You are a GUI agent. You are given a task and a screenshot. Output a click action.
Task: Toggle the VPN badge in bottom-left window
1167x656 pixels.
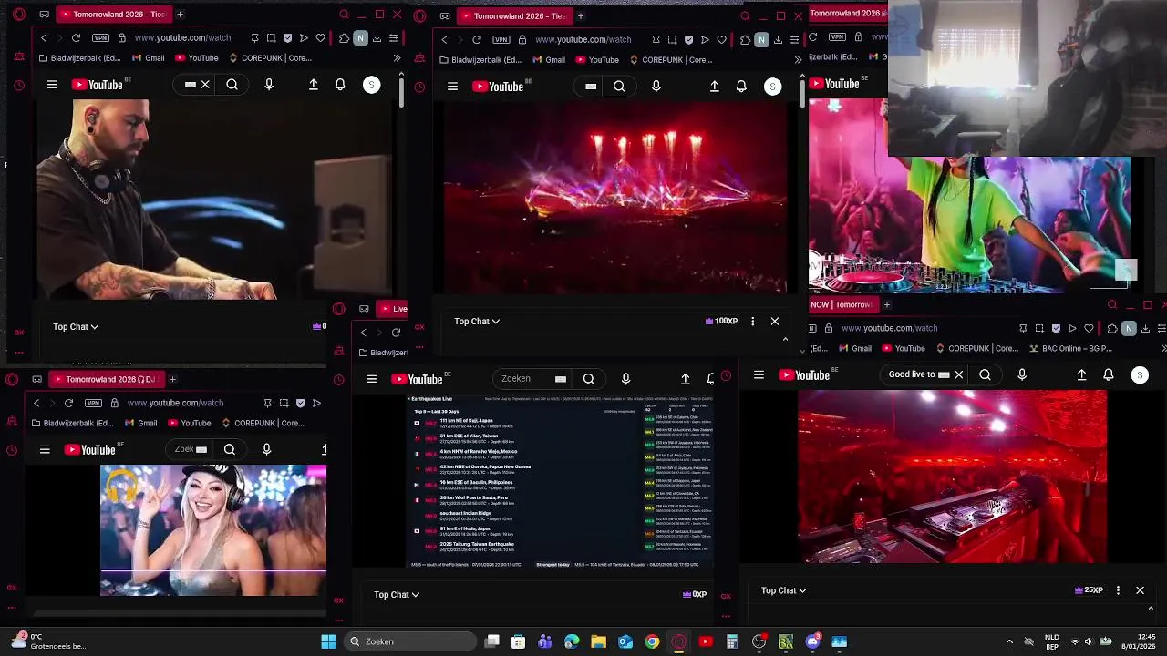93,403
